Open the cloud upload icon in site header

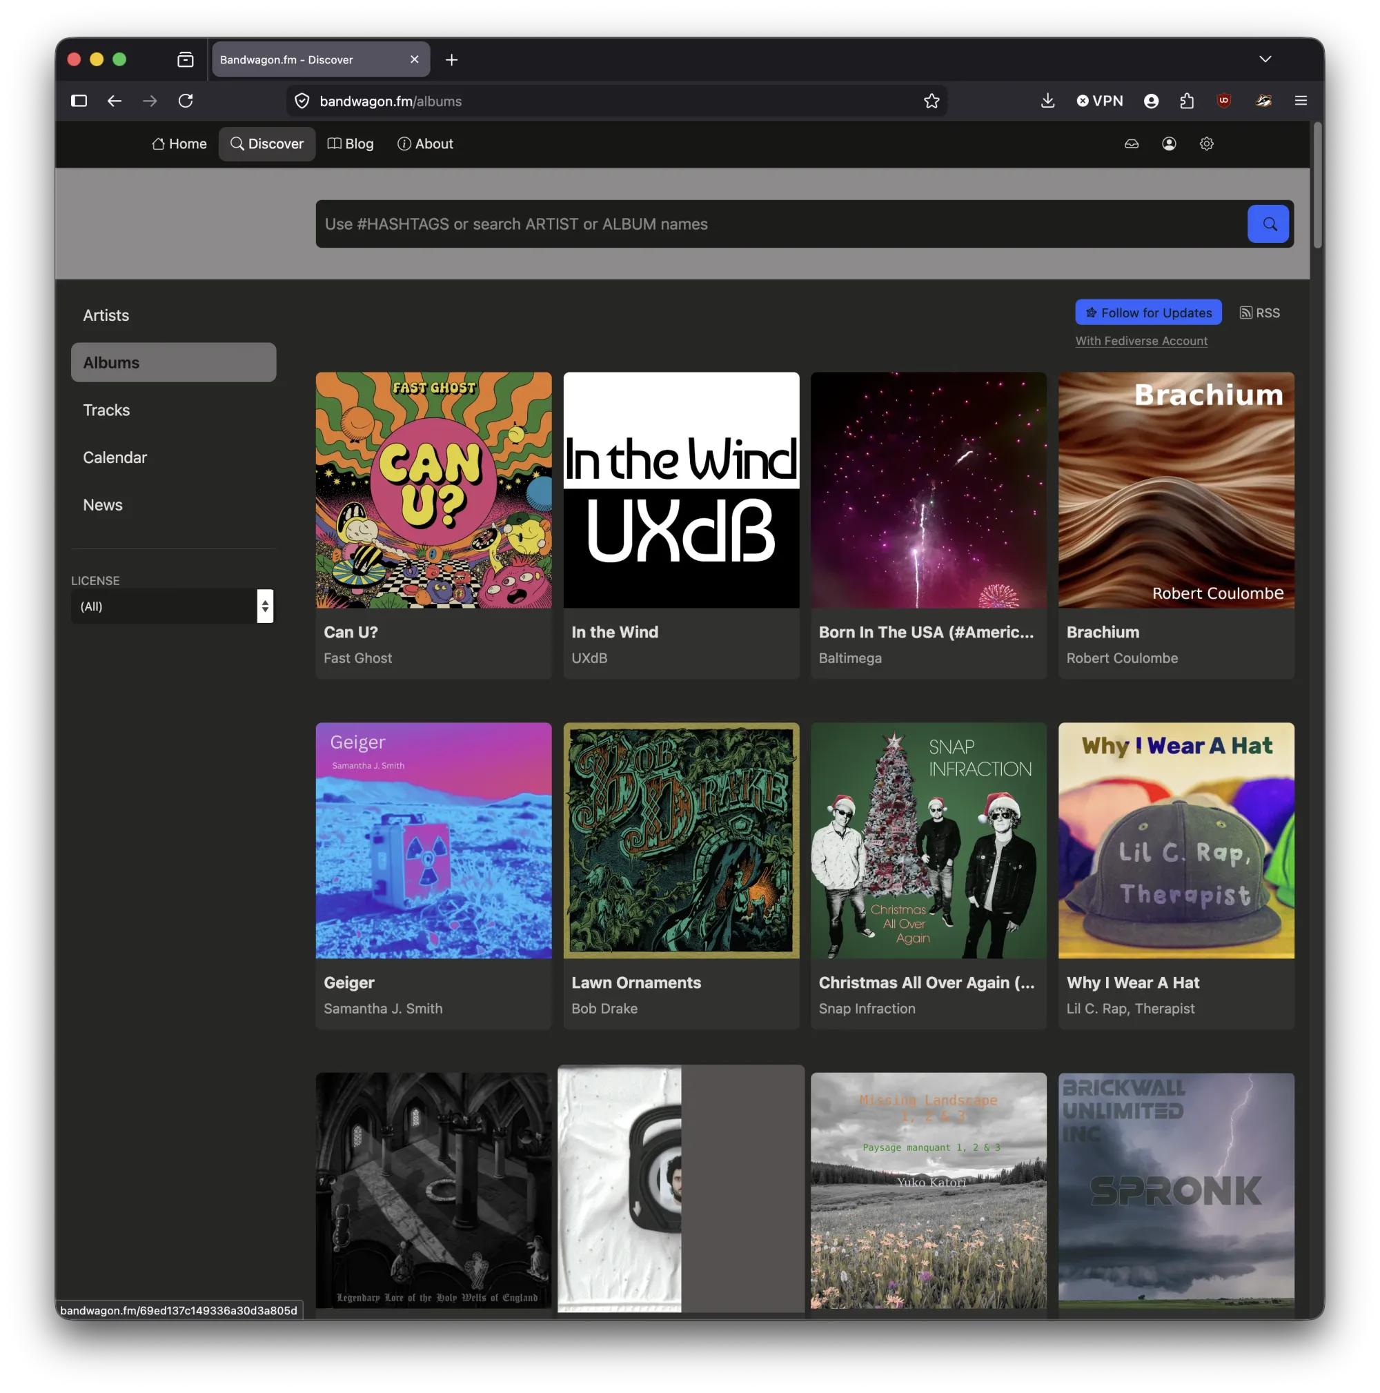coord(1131,144)
